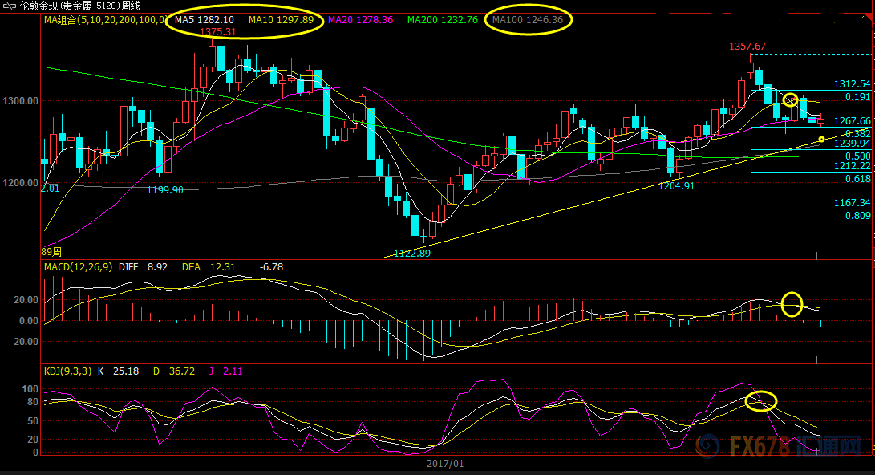Image resolution: width=875 pixels, height=475 pixels.
Task: Click the 0.618 Fibonacci level label
Action: (857, 179)
